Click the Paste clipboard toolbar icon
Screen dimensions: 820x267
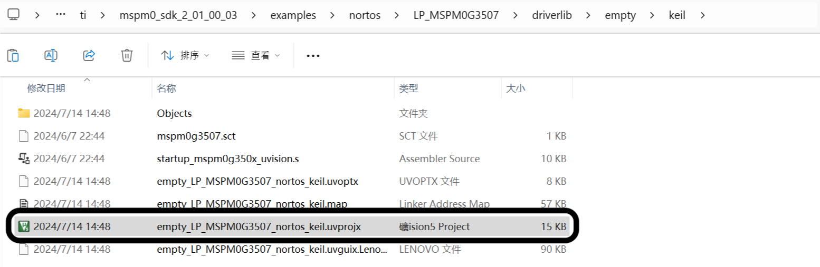pyautogui.click(x=13, y=55)
